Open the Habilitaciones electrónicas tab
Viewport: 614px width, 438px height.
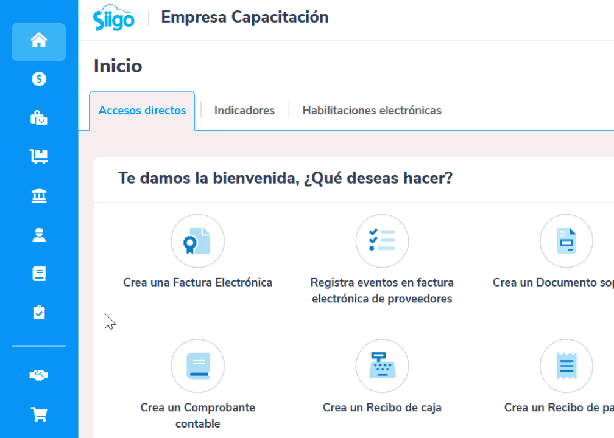372,111
